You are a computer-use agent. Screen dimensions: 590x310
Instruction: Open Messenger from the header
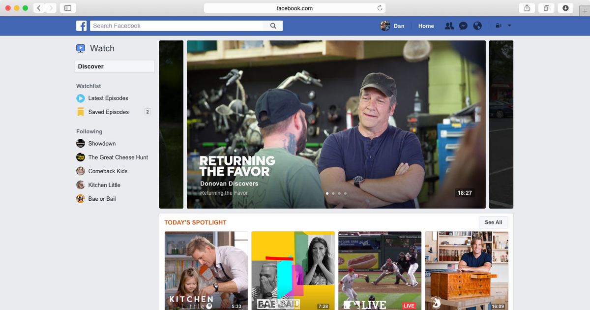[463, 25]
